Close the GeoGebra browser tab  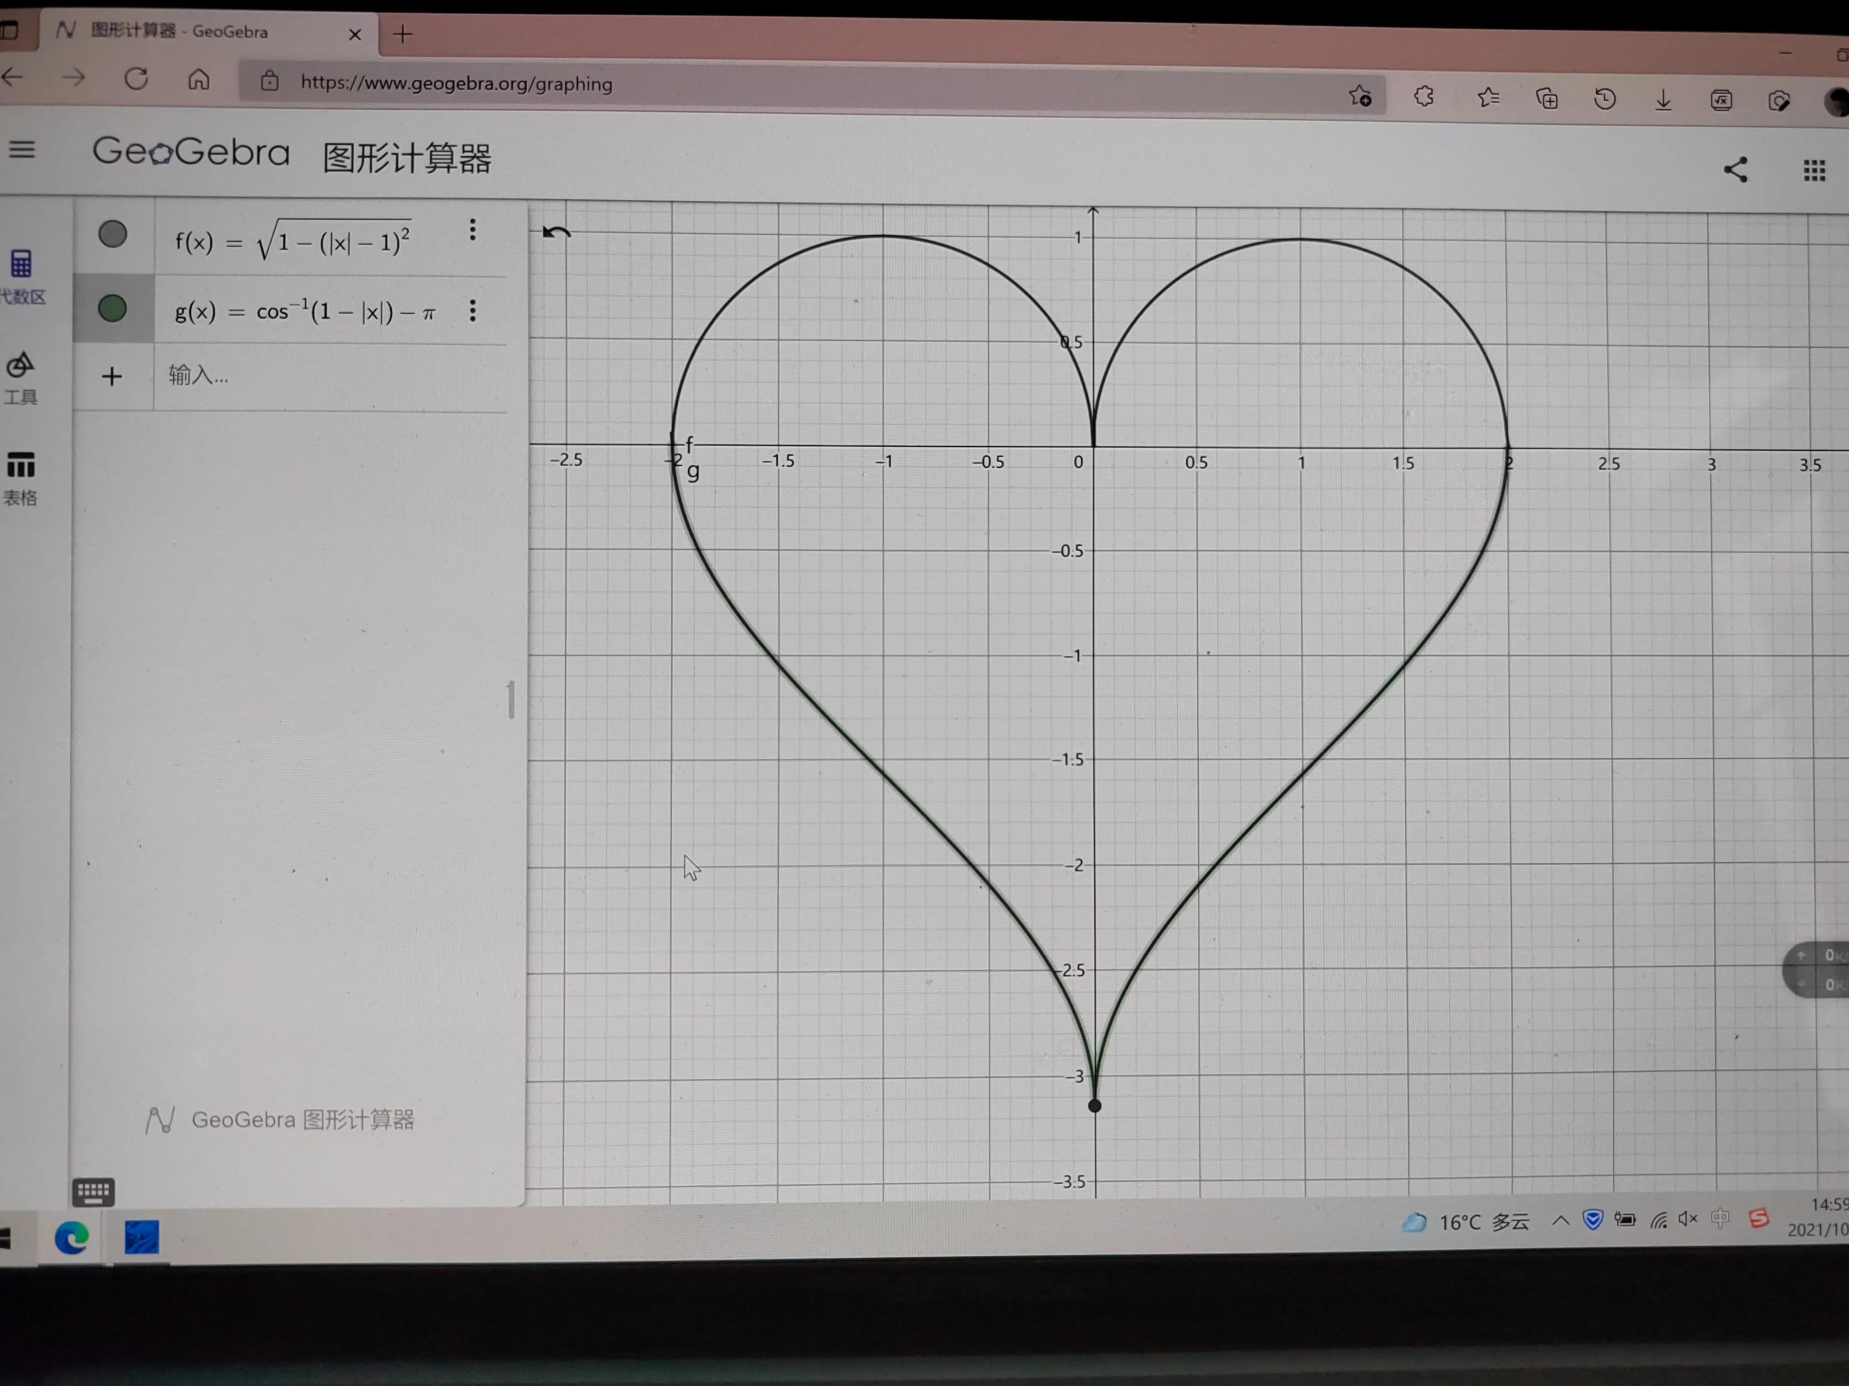355,34
